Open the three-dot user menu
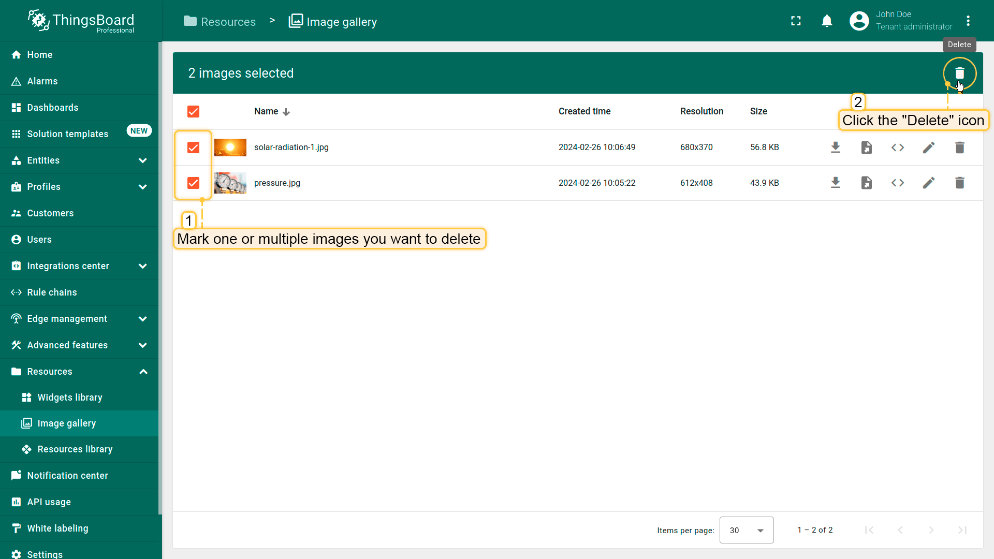 click(x=968, y=21)
